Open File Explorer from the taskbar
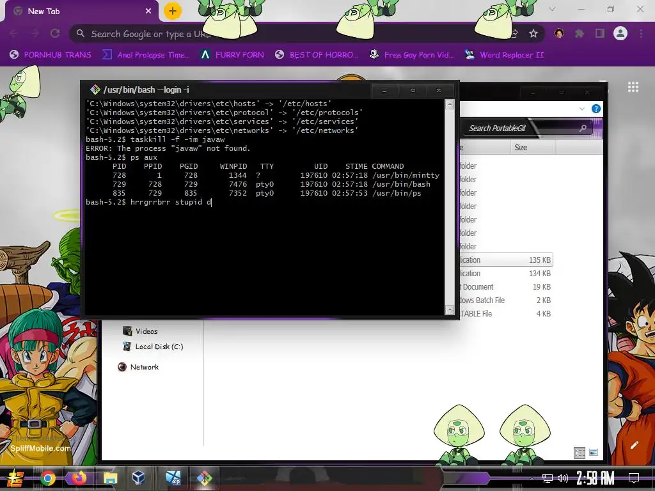The height and width of the screenshot is (491, 655). click(x=110, y=478)
